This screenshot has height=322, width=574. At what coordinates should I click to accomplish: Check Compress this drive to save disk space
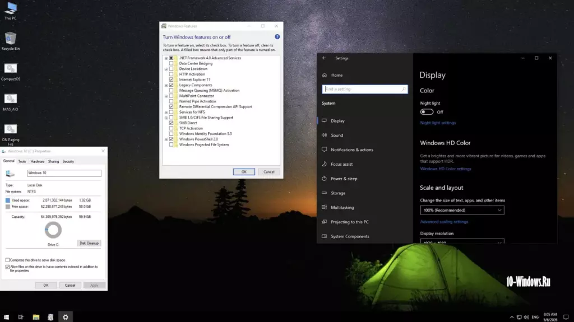pos(7,260)
